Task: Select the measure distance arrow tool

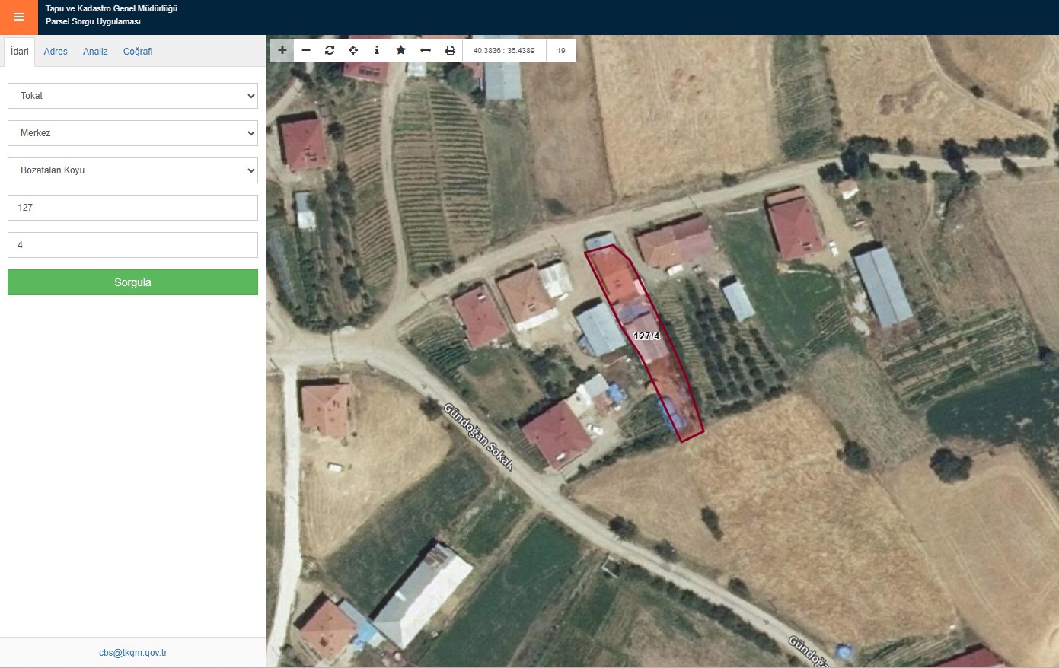Action: pyautogui.click(x=426, y=50)
